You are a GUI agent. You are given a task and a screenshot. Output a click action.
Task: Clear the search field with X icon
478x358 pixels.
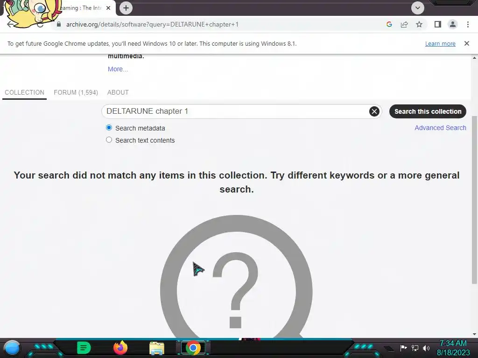click(x=374, y=111)
